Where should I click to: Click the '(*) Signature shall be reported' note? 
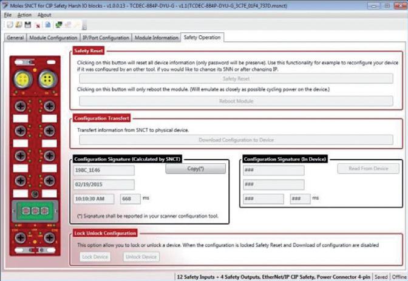pyautogui.click(x=148, y=216)
